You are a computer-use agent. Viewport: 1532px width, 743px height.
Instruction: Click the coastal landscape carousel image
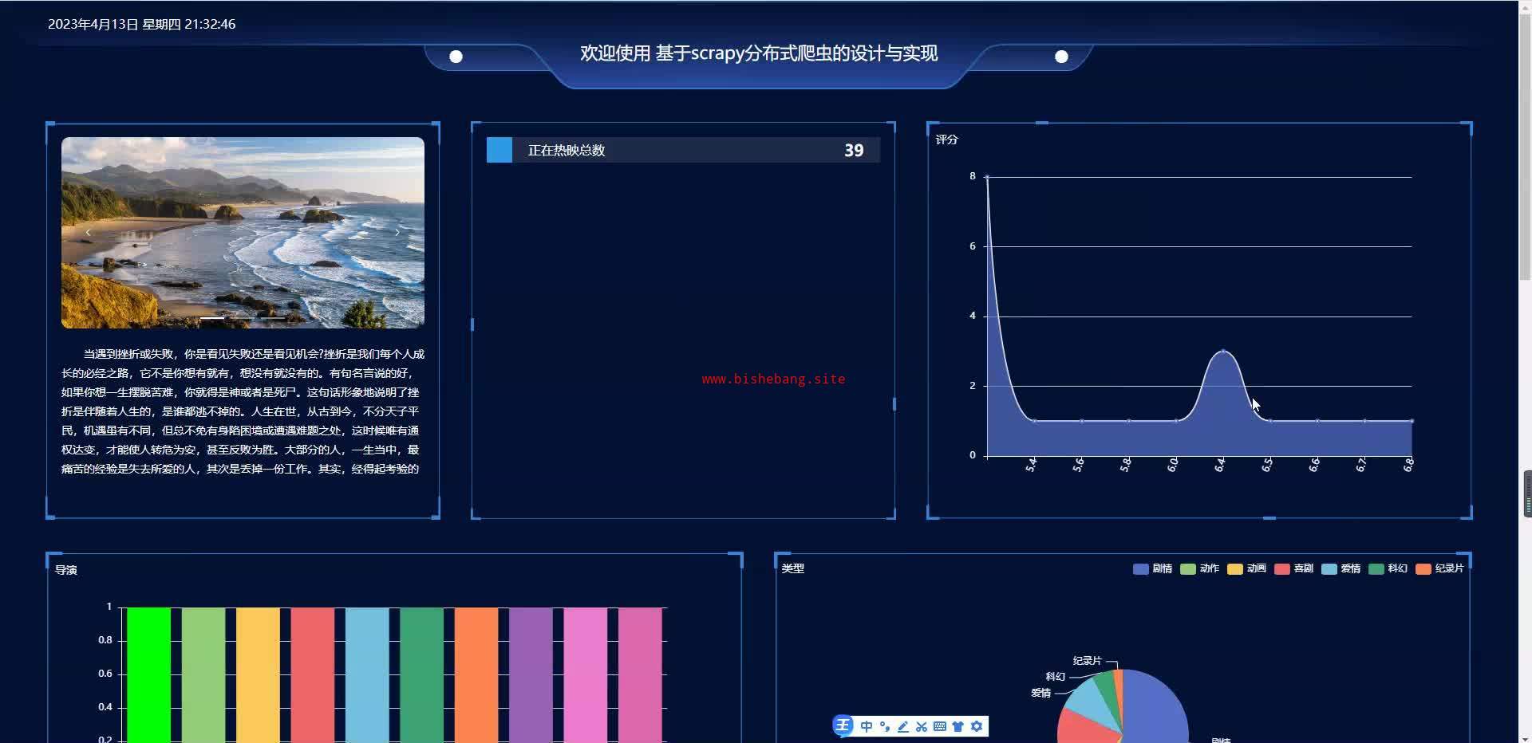click(x=243, y=233)
